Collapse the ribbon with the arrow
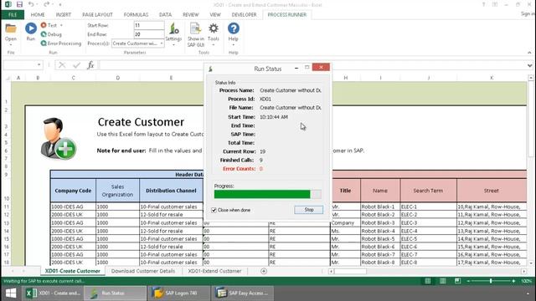This screenshot has height=301, width=536. (529, 53)
